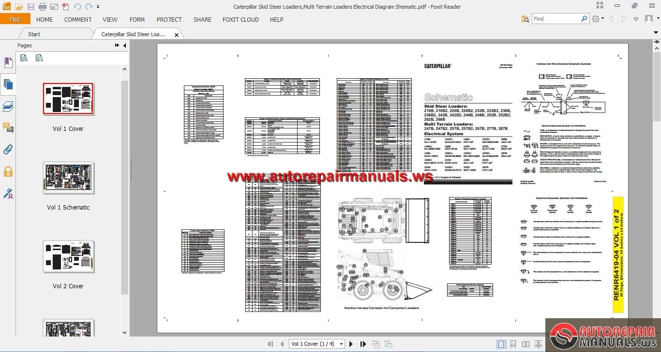Select the Vol 1 Cover thumbnail
Screen dimensions: 661x352
point(68,99)
